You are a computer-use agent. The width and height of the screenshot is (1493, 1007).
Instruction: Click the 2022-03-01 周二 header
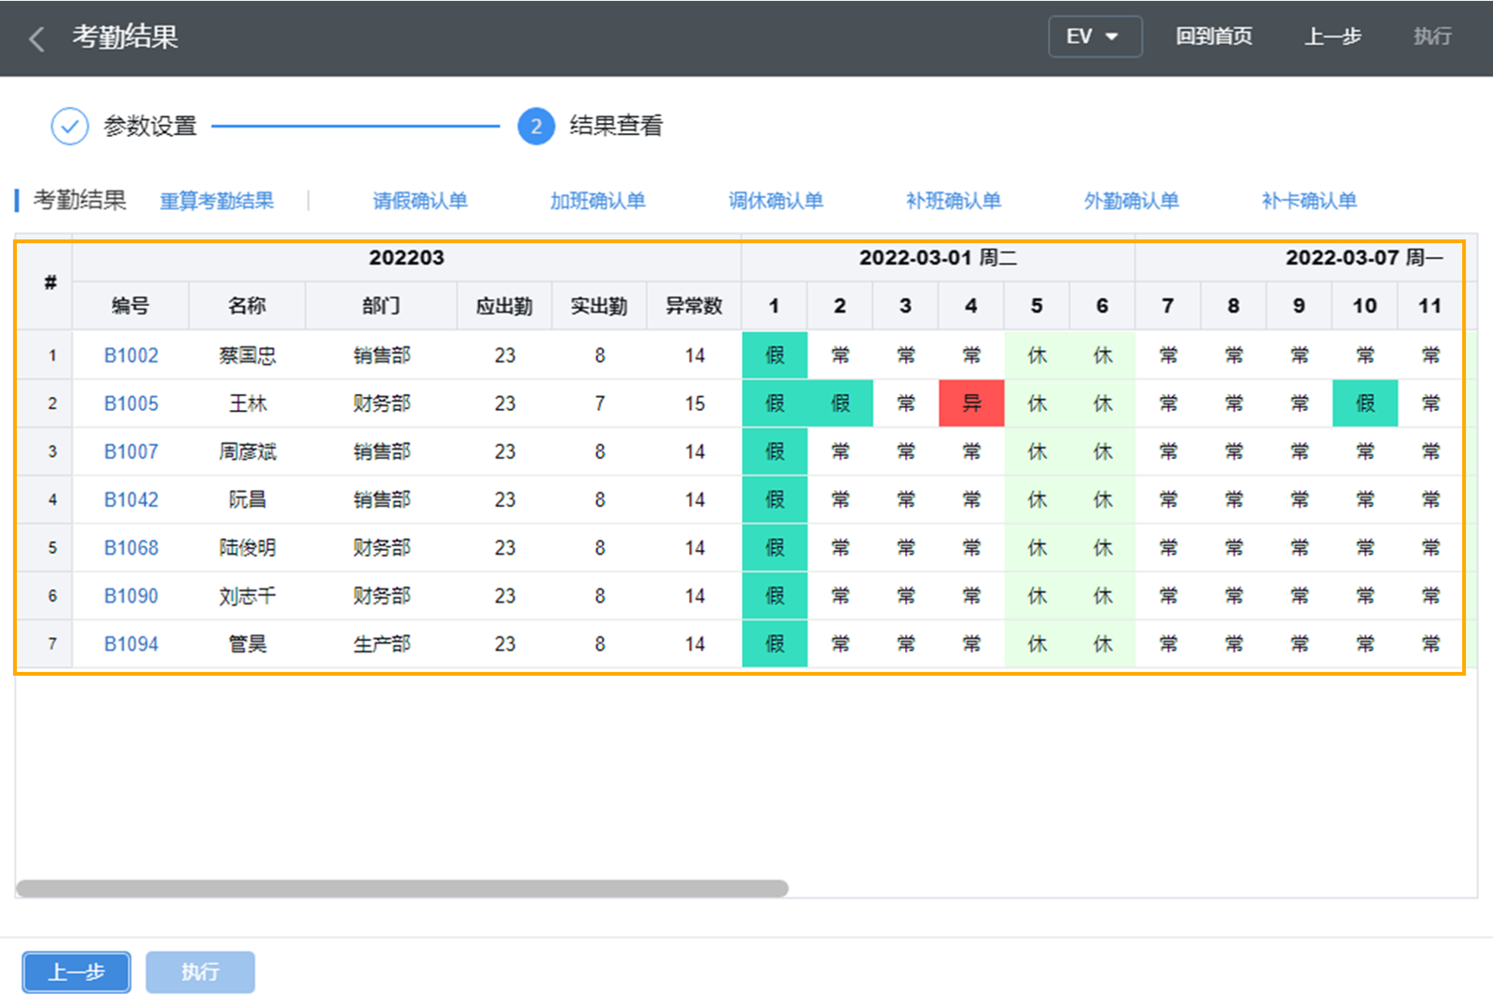(x=938, y=258)
